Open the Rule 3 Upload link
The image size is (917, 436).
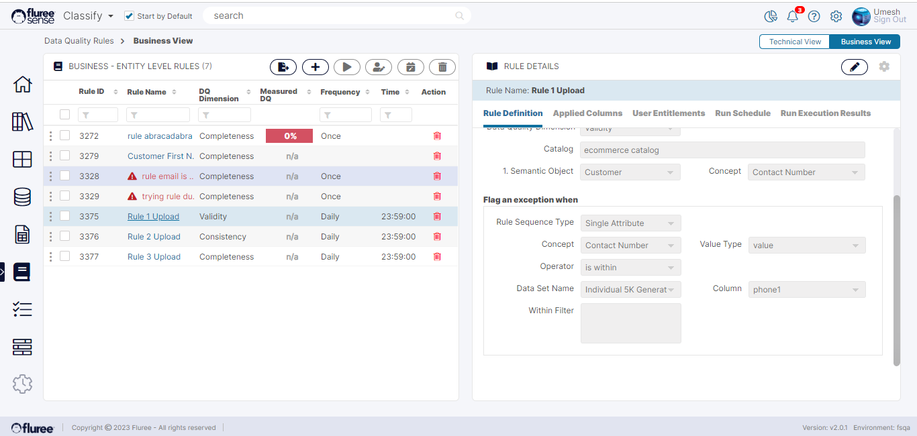154,257
